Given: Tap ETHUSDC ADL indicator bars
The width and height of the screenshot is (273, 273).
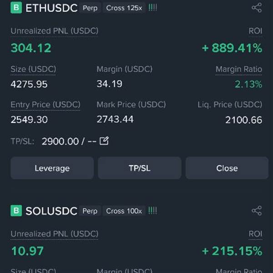Looking at the screenshot, I should pyautogui.click(x=152, y=8).
